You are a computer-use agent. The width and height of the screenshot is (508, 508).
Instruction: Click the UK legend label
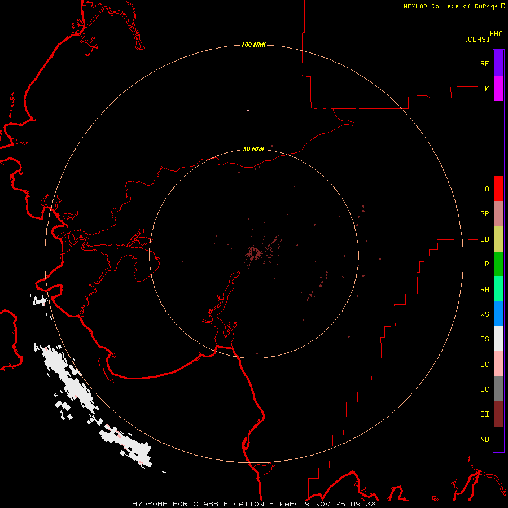click(x=485, y=89)
